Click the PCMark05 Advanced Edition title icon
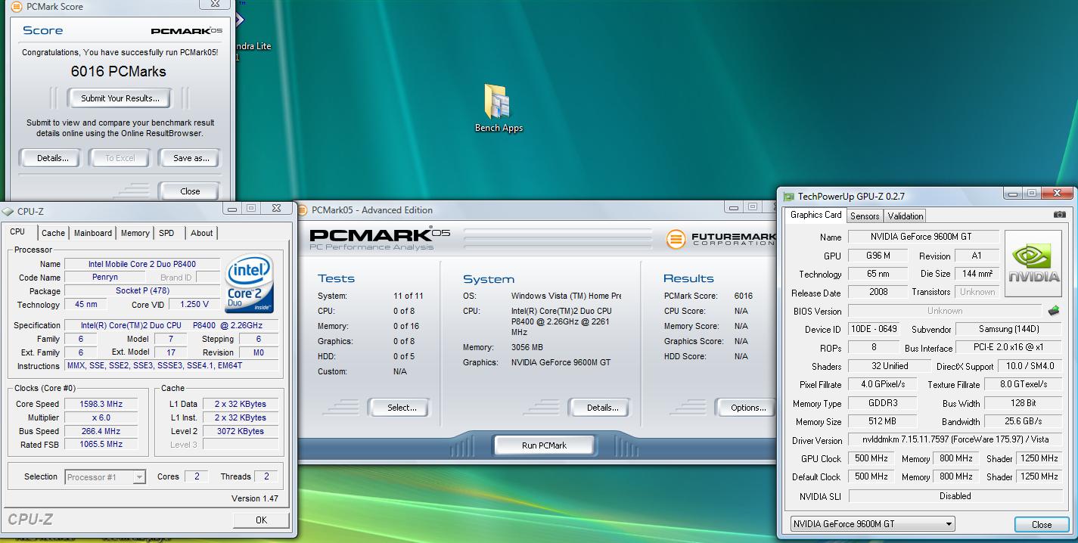1078x543 pixels. [303, 210]
